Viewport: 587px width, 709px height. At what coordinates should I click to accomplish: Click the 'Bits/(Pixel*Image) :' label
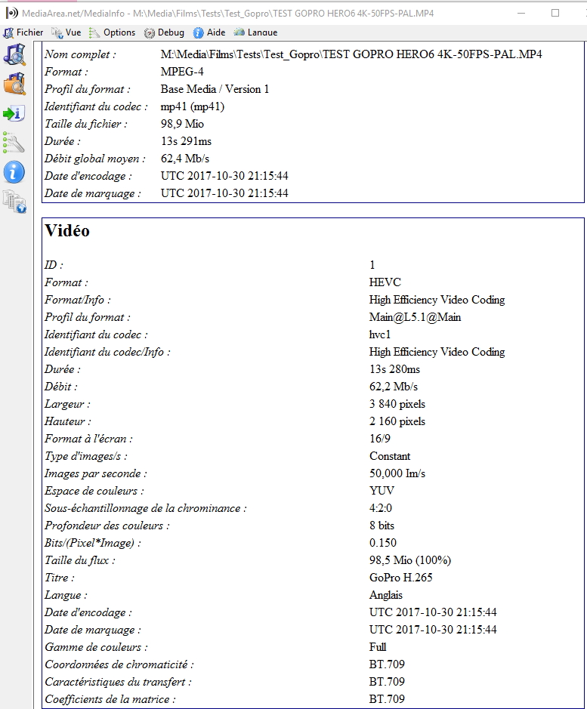tap(93, 543)
